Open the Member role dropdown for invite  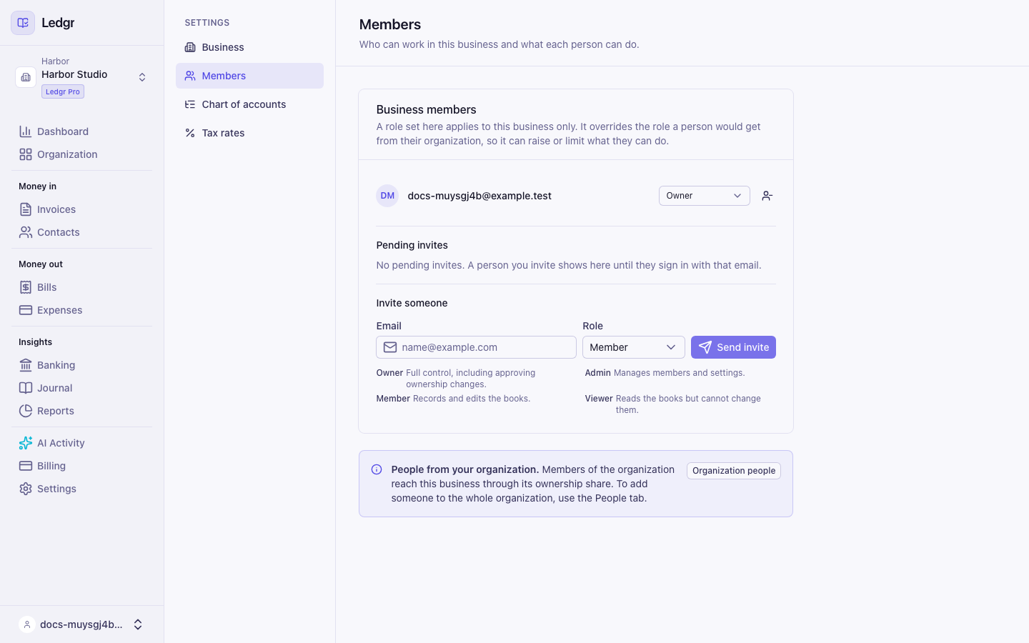click(x=633, y=347)
